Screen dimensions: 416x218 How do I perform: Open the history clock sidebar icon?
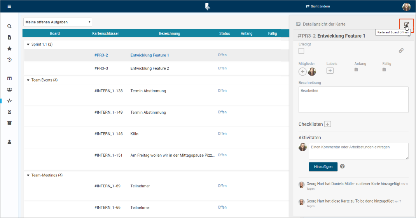pyautogui.click(x=9, y=60)
